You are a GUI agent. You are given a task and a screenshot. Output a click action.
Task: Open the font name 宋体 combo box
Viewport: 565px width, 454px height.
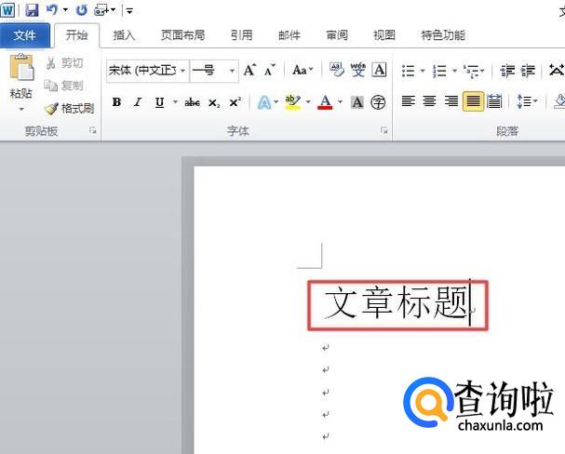148,71
